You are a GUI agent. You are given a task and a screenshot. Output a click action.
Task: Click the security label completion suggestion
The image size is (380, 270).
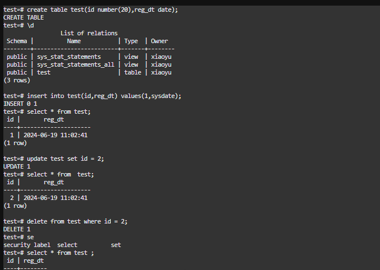(25, 245)
